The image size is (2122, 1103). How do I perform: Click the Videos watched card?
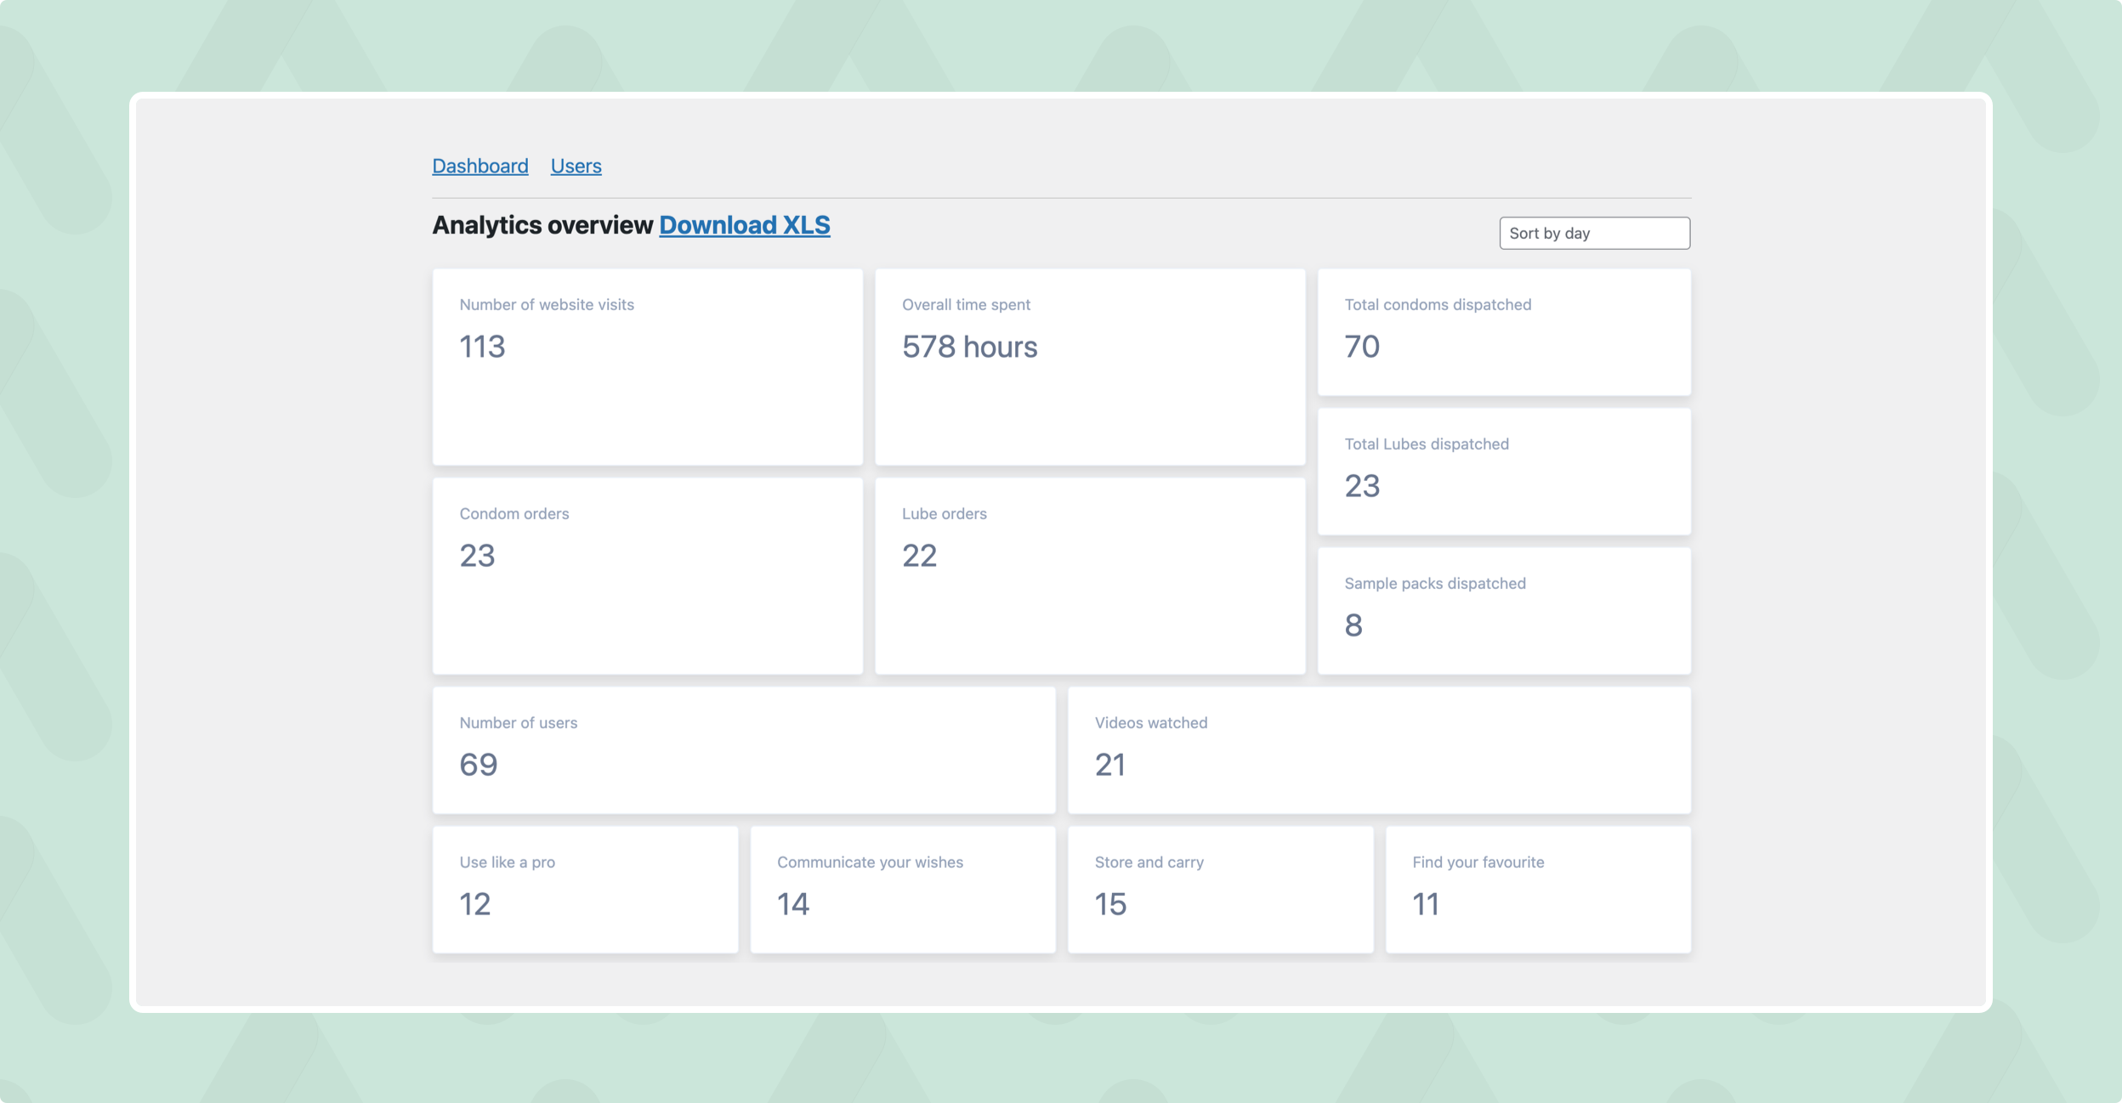pyautogui.click(x=1378, y=750)
